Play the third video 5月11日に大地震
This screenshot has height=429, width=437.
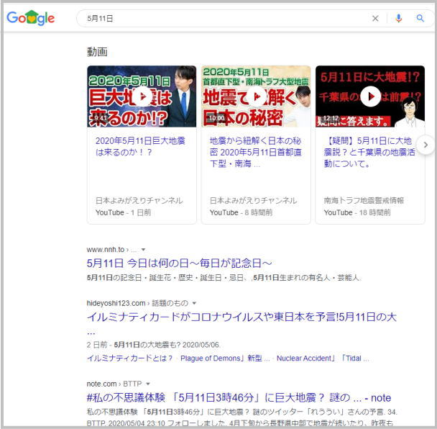(x=370, y=96)
